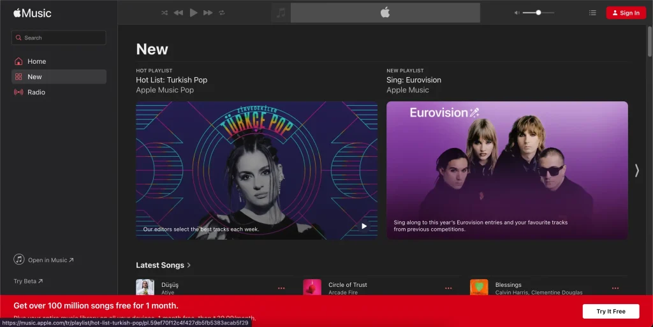Open the Try Beta link
The width and height of the screenshot is (653, 327).
point(28,281)
